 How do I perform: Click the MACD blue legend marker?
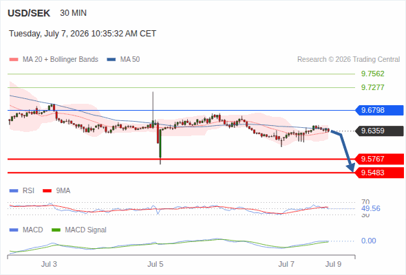14,230
